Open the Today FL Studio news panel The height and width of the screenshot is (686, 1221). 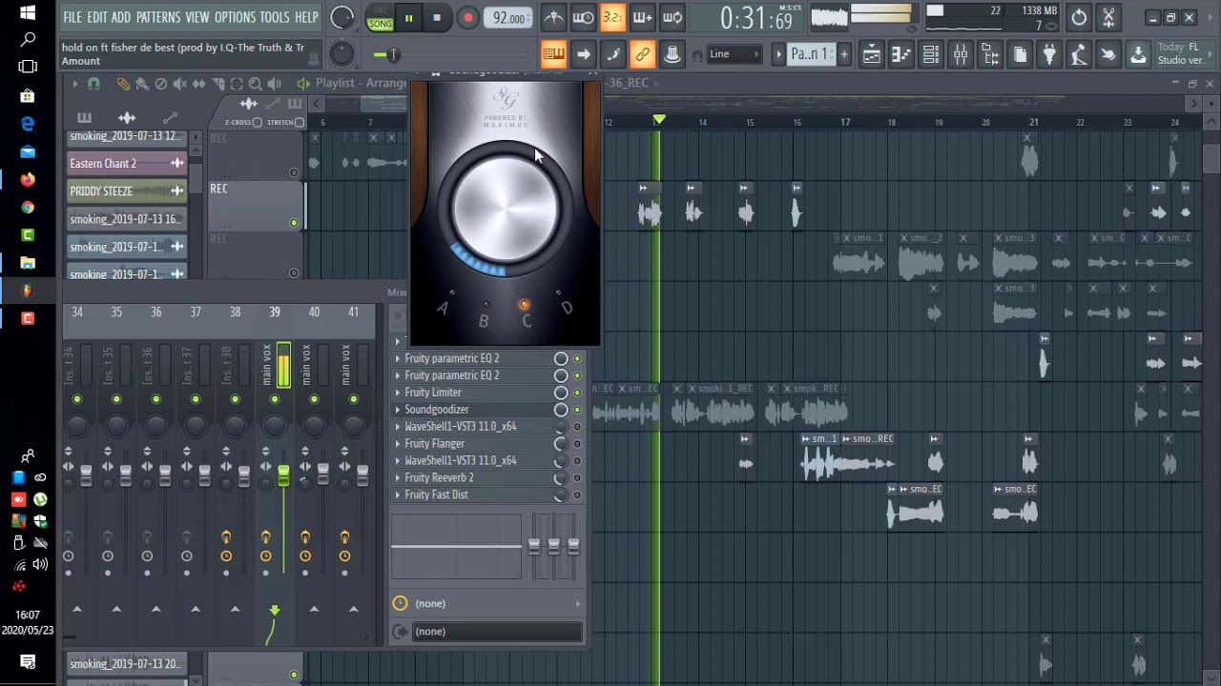pos(1181,54)
